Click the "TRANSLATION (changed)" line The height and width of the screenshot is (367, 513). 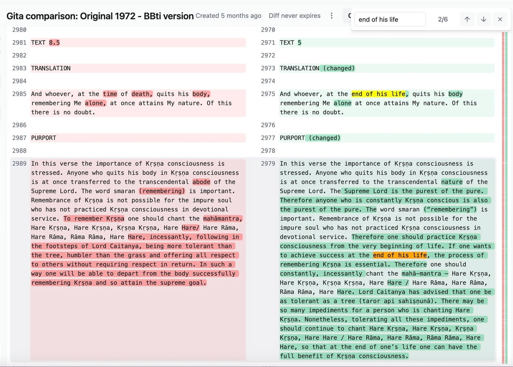pyautogui.click(x=317, y=68)
